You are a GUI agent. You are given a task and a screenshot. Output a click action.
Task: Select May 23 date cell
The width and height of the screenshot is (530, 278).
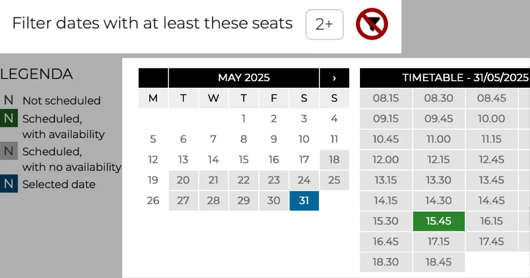(x=274, y=180)
